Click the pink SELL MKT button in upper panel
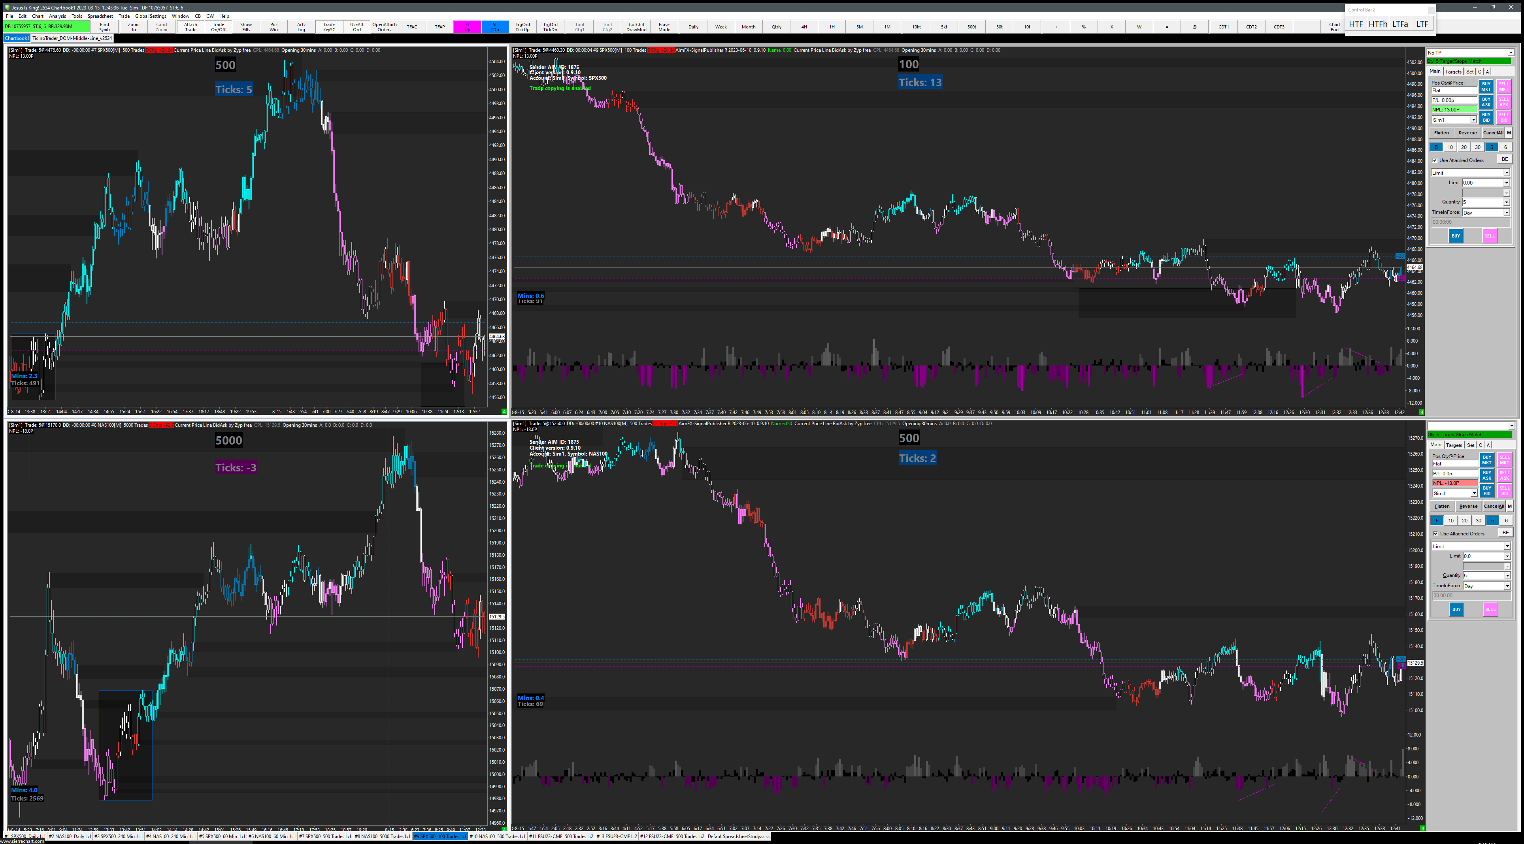The width and height of the screenshot is (1524, 844). [1503, 87]
